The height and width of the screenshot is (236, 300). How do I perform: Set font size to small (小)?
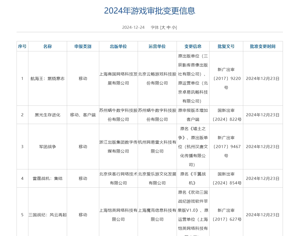[x=174, y=28]
